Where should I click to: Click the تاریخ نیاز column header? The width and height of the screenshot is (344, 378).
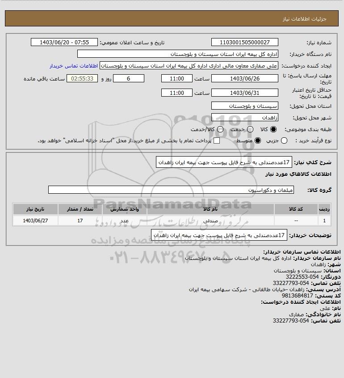35,209
